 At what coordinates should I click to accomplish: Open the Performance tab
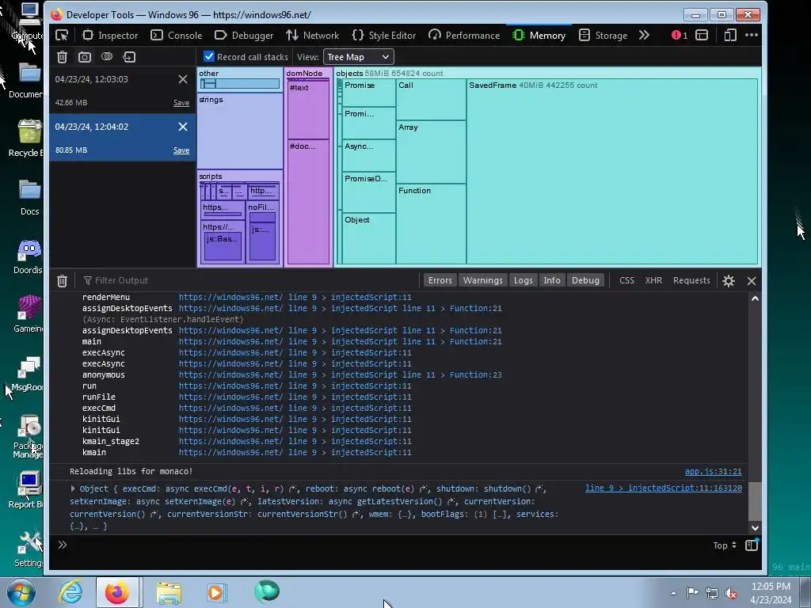(464, 35)
